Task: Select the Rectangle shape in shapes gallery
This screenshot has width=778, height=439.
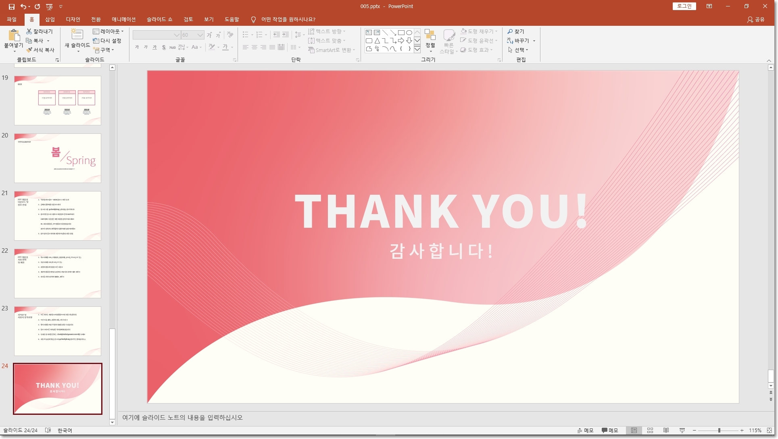Action: (401, 33)
